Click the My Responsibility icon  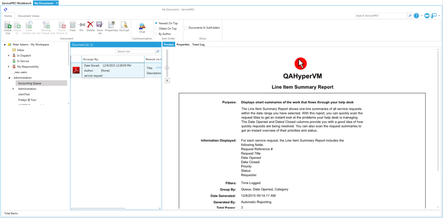click(x=14, y=67)
